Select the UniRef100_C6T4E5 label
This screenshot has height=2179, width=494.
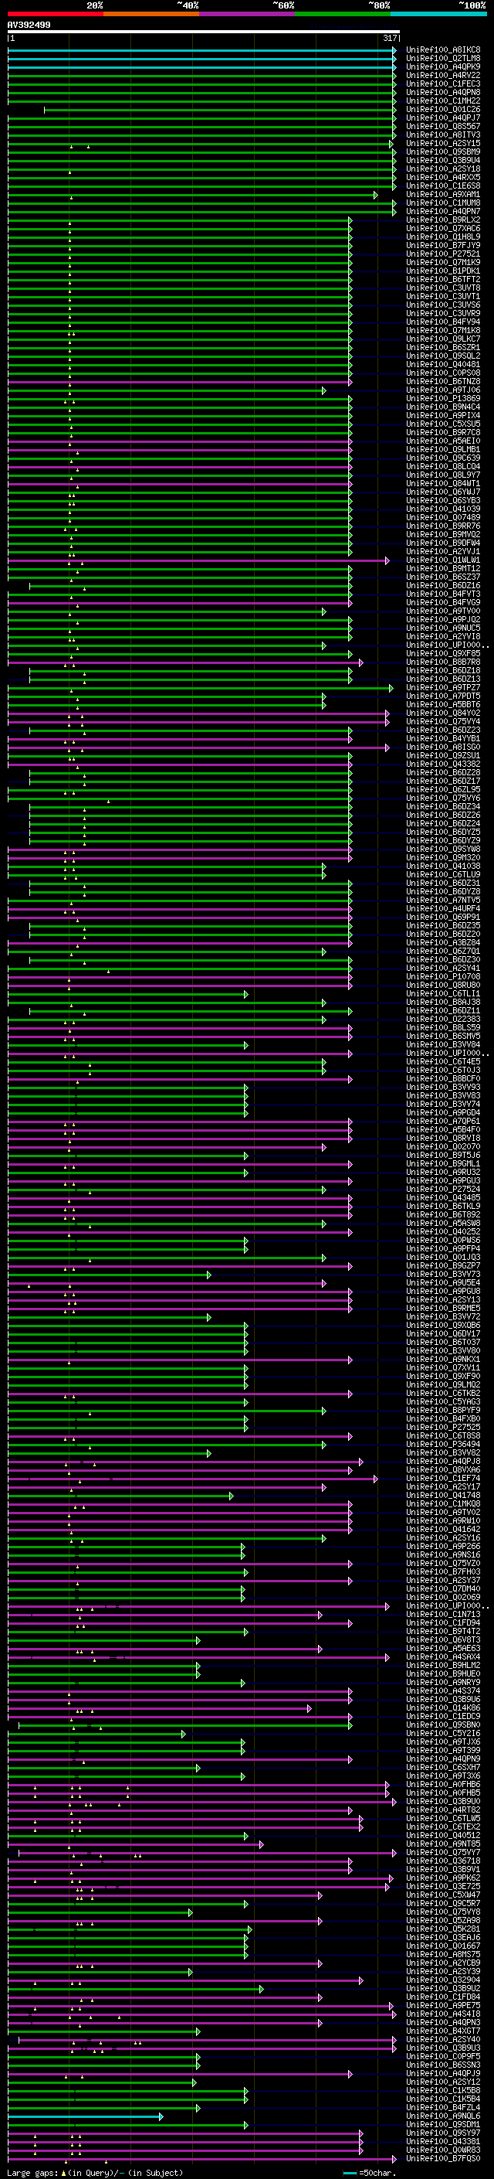(443, 1061)
